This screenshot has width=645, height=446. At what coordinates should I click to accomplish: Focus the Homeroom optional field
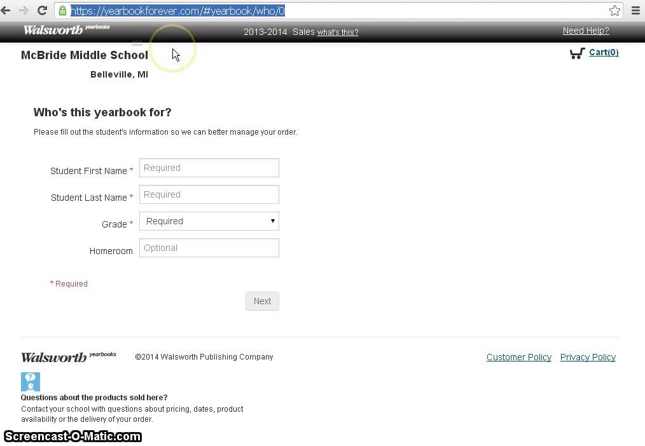coord(209,248)
